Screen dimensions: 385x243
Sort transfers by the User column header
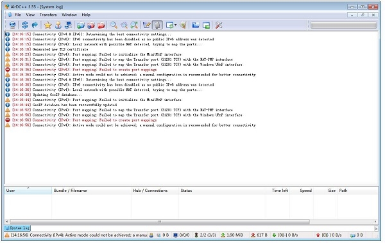[x=28, y=191]
